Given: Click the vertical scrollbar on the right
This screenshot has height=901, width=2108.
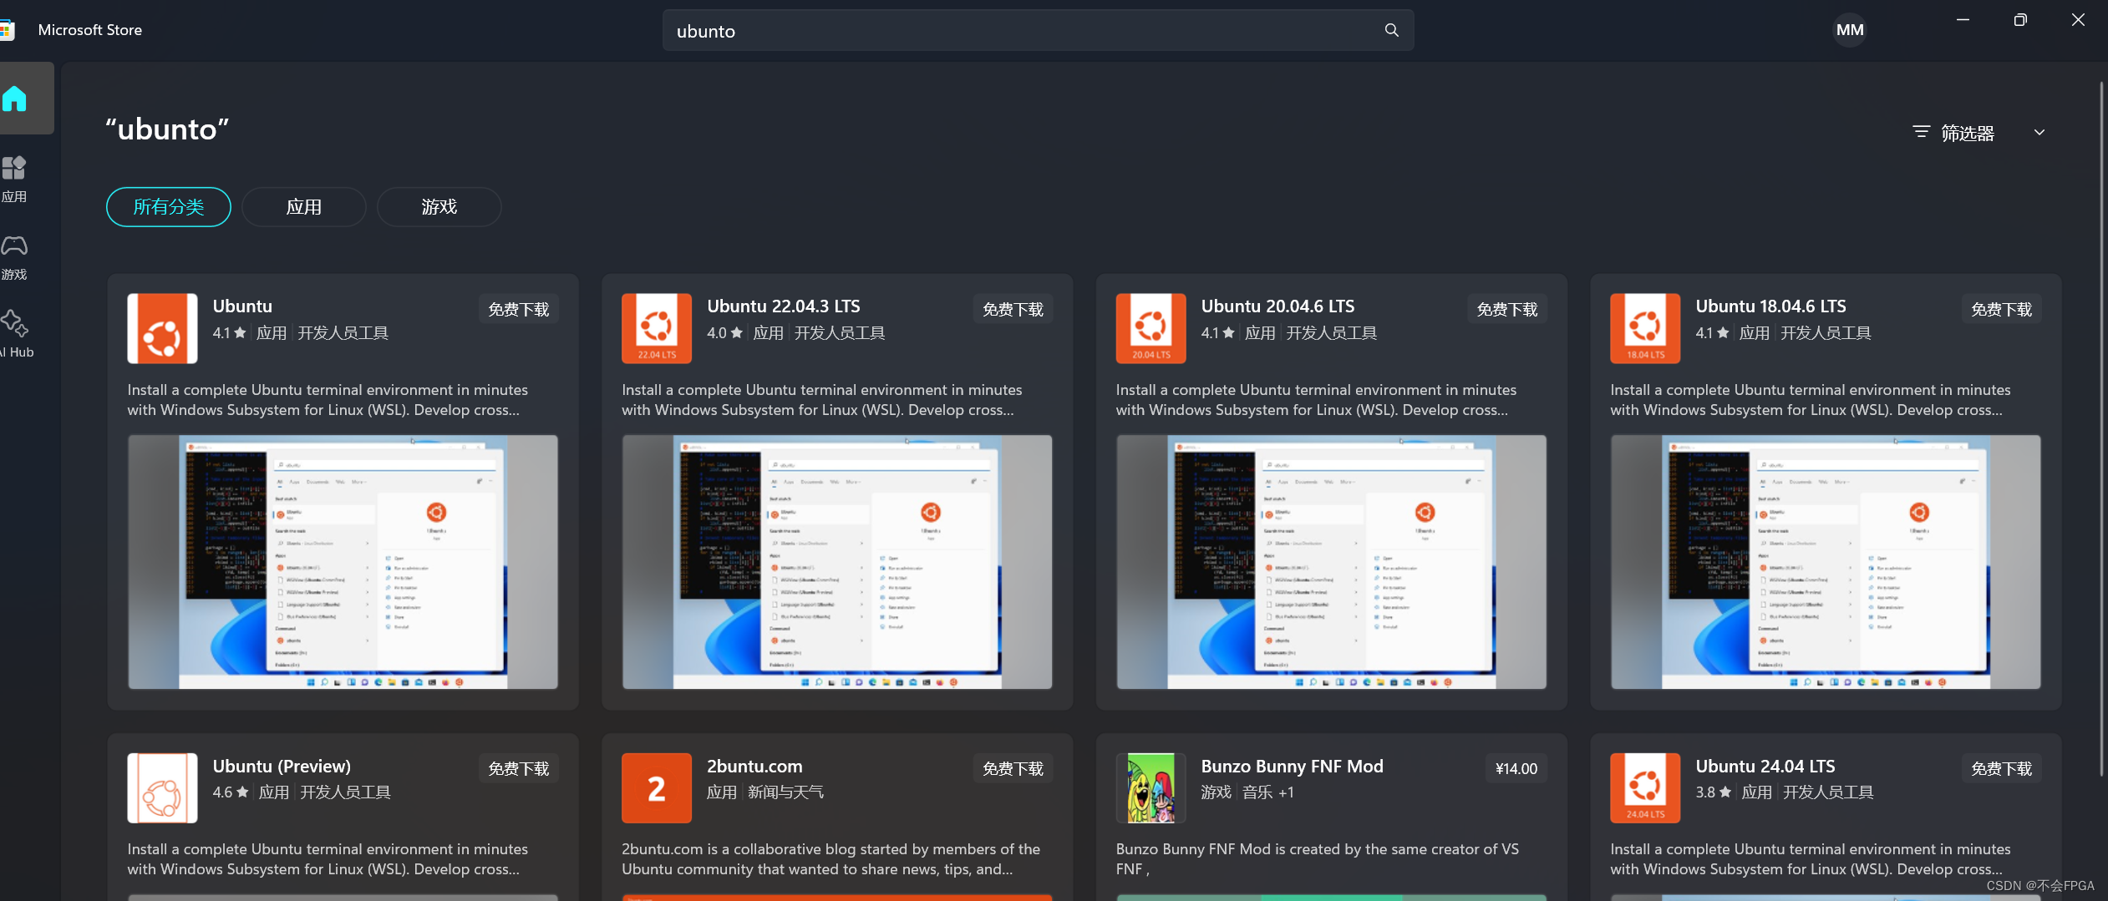Looking at the screenshot, I should (x=2101, y=430).
